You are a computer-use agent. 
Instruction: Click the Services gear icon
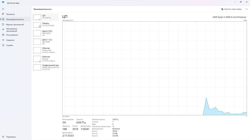pos(3,45)
